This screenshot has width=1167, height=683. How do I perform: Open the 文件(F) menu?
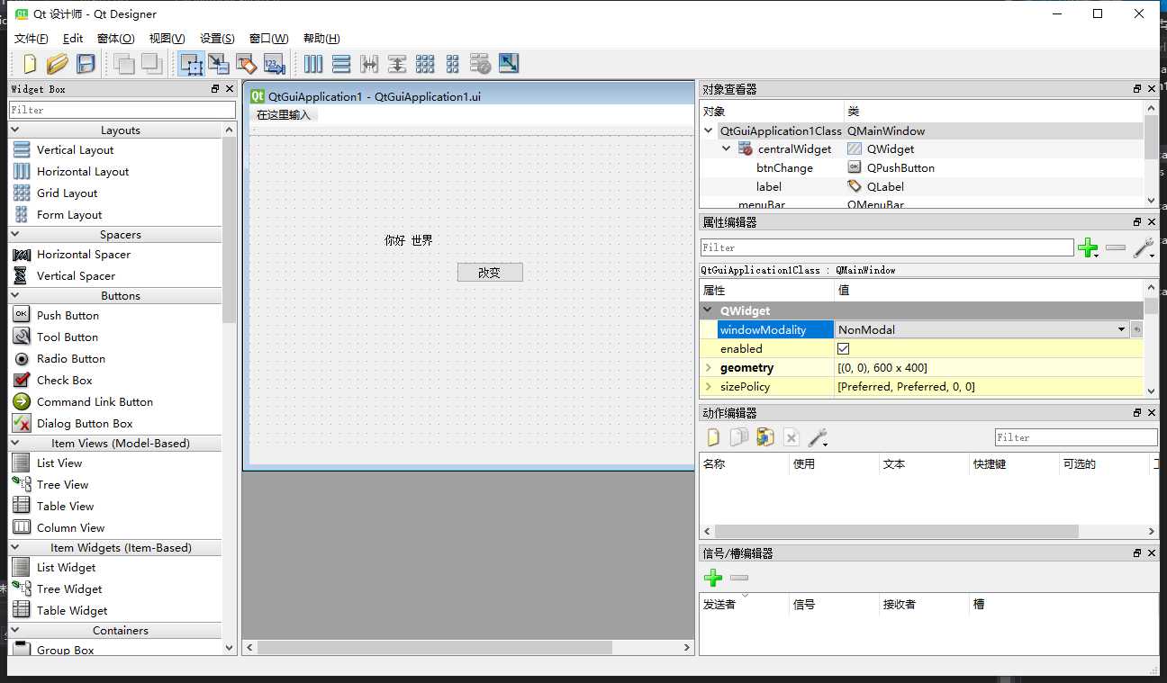tap(32, 38)
